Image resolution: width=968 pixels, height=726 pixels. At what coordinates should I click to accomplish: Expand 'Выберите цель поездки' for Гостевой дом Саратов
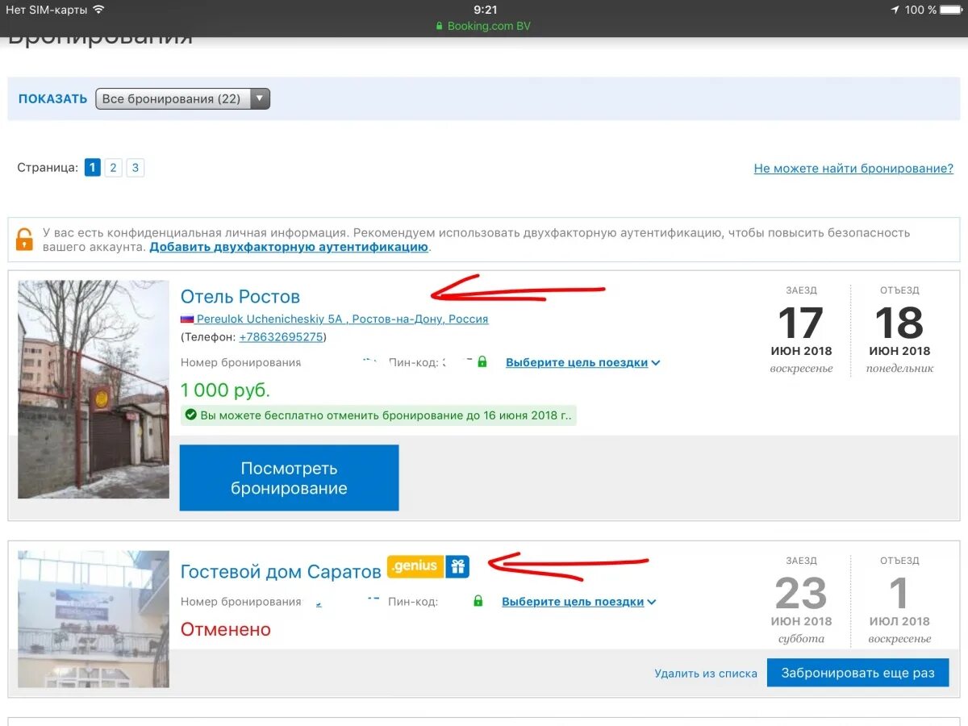tap(578, 602)
